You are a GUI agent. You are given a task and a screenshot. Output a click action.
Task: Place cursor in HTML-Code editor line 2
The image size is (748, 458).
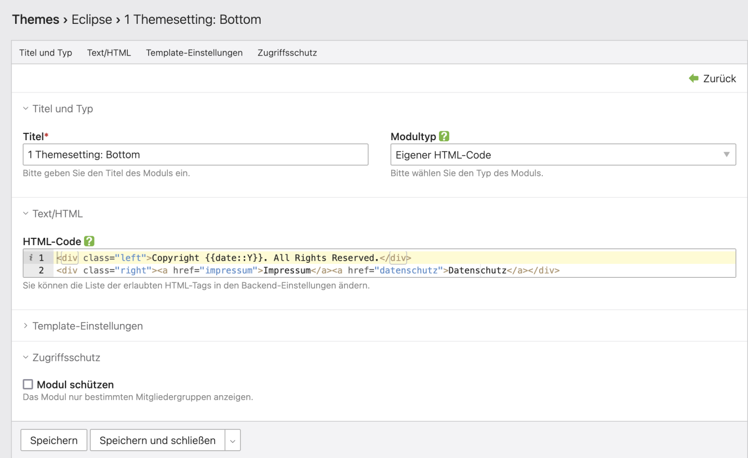pos(623,271)
